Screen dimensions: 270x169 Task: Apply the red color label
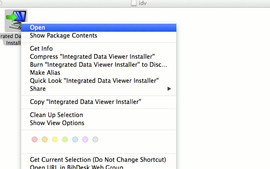[35, 139]
